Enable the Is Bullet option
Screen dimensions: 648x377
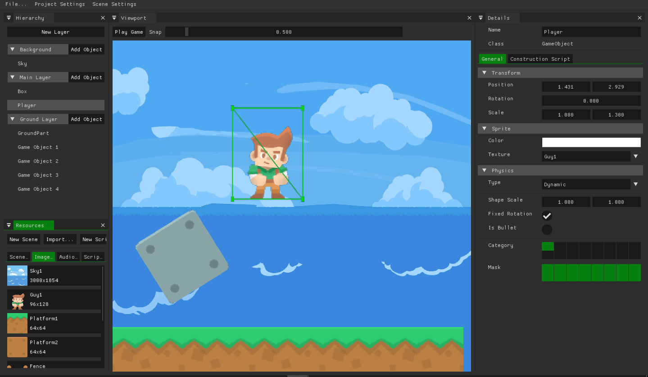coord(547,230)
